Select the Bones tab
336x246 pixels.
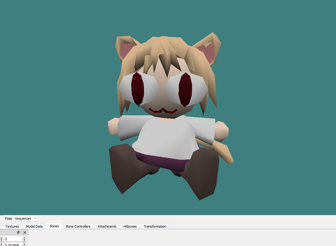coord(54,226)
